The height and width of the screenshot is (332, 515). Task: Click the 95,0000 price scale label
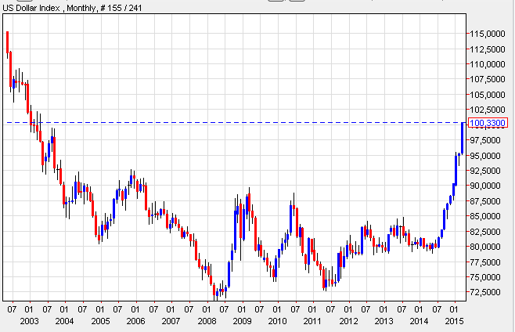click(x=488, y=156)
